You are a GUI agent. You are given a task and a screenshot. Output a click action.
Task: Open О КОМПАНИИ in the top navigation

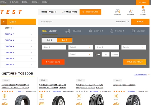tap(14, 2)
